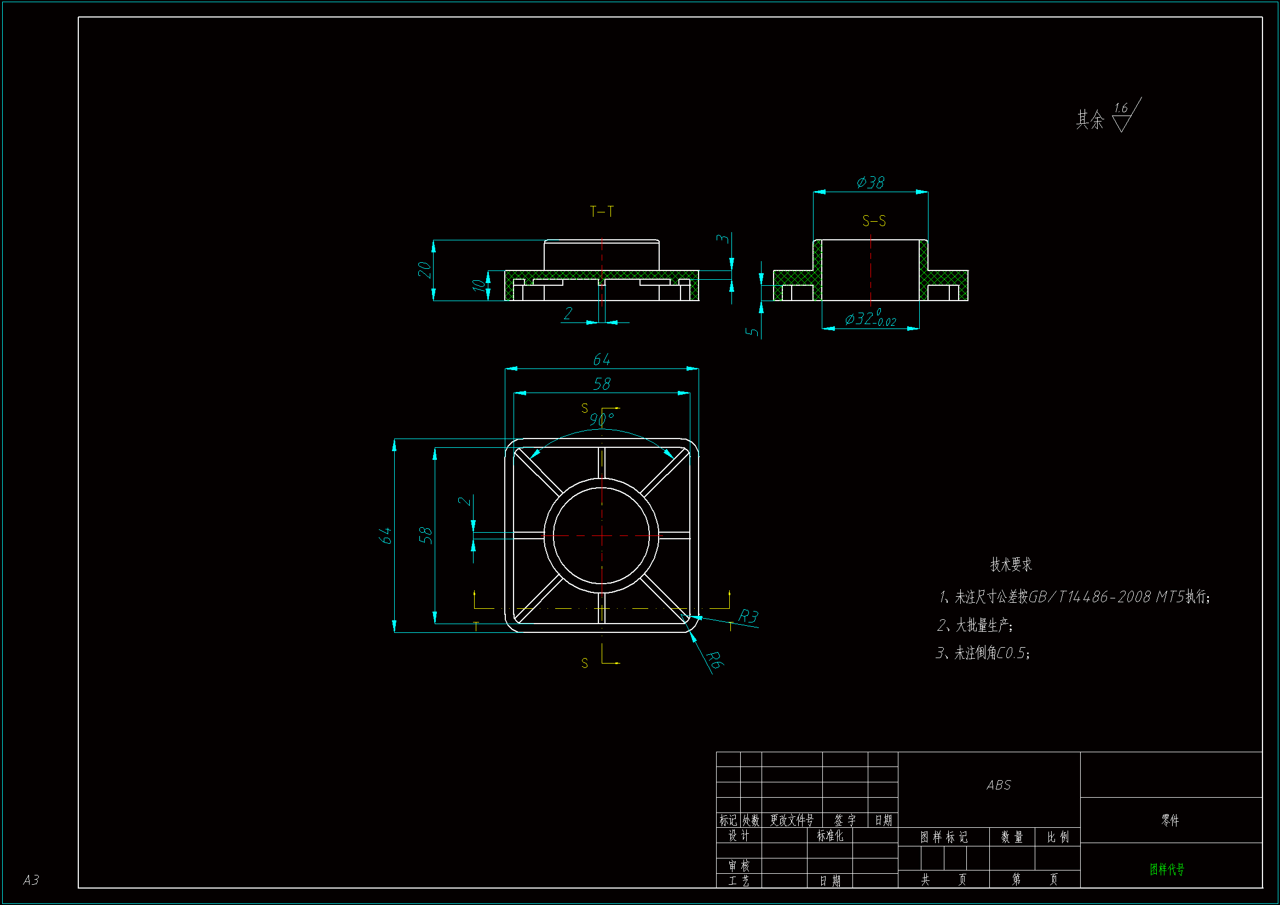Select the T-T section view title
Screen dimensions: 1280x905
602,211
